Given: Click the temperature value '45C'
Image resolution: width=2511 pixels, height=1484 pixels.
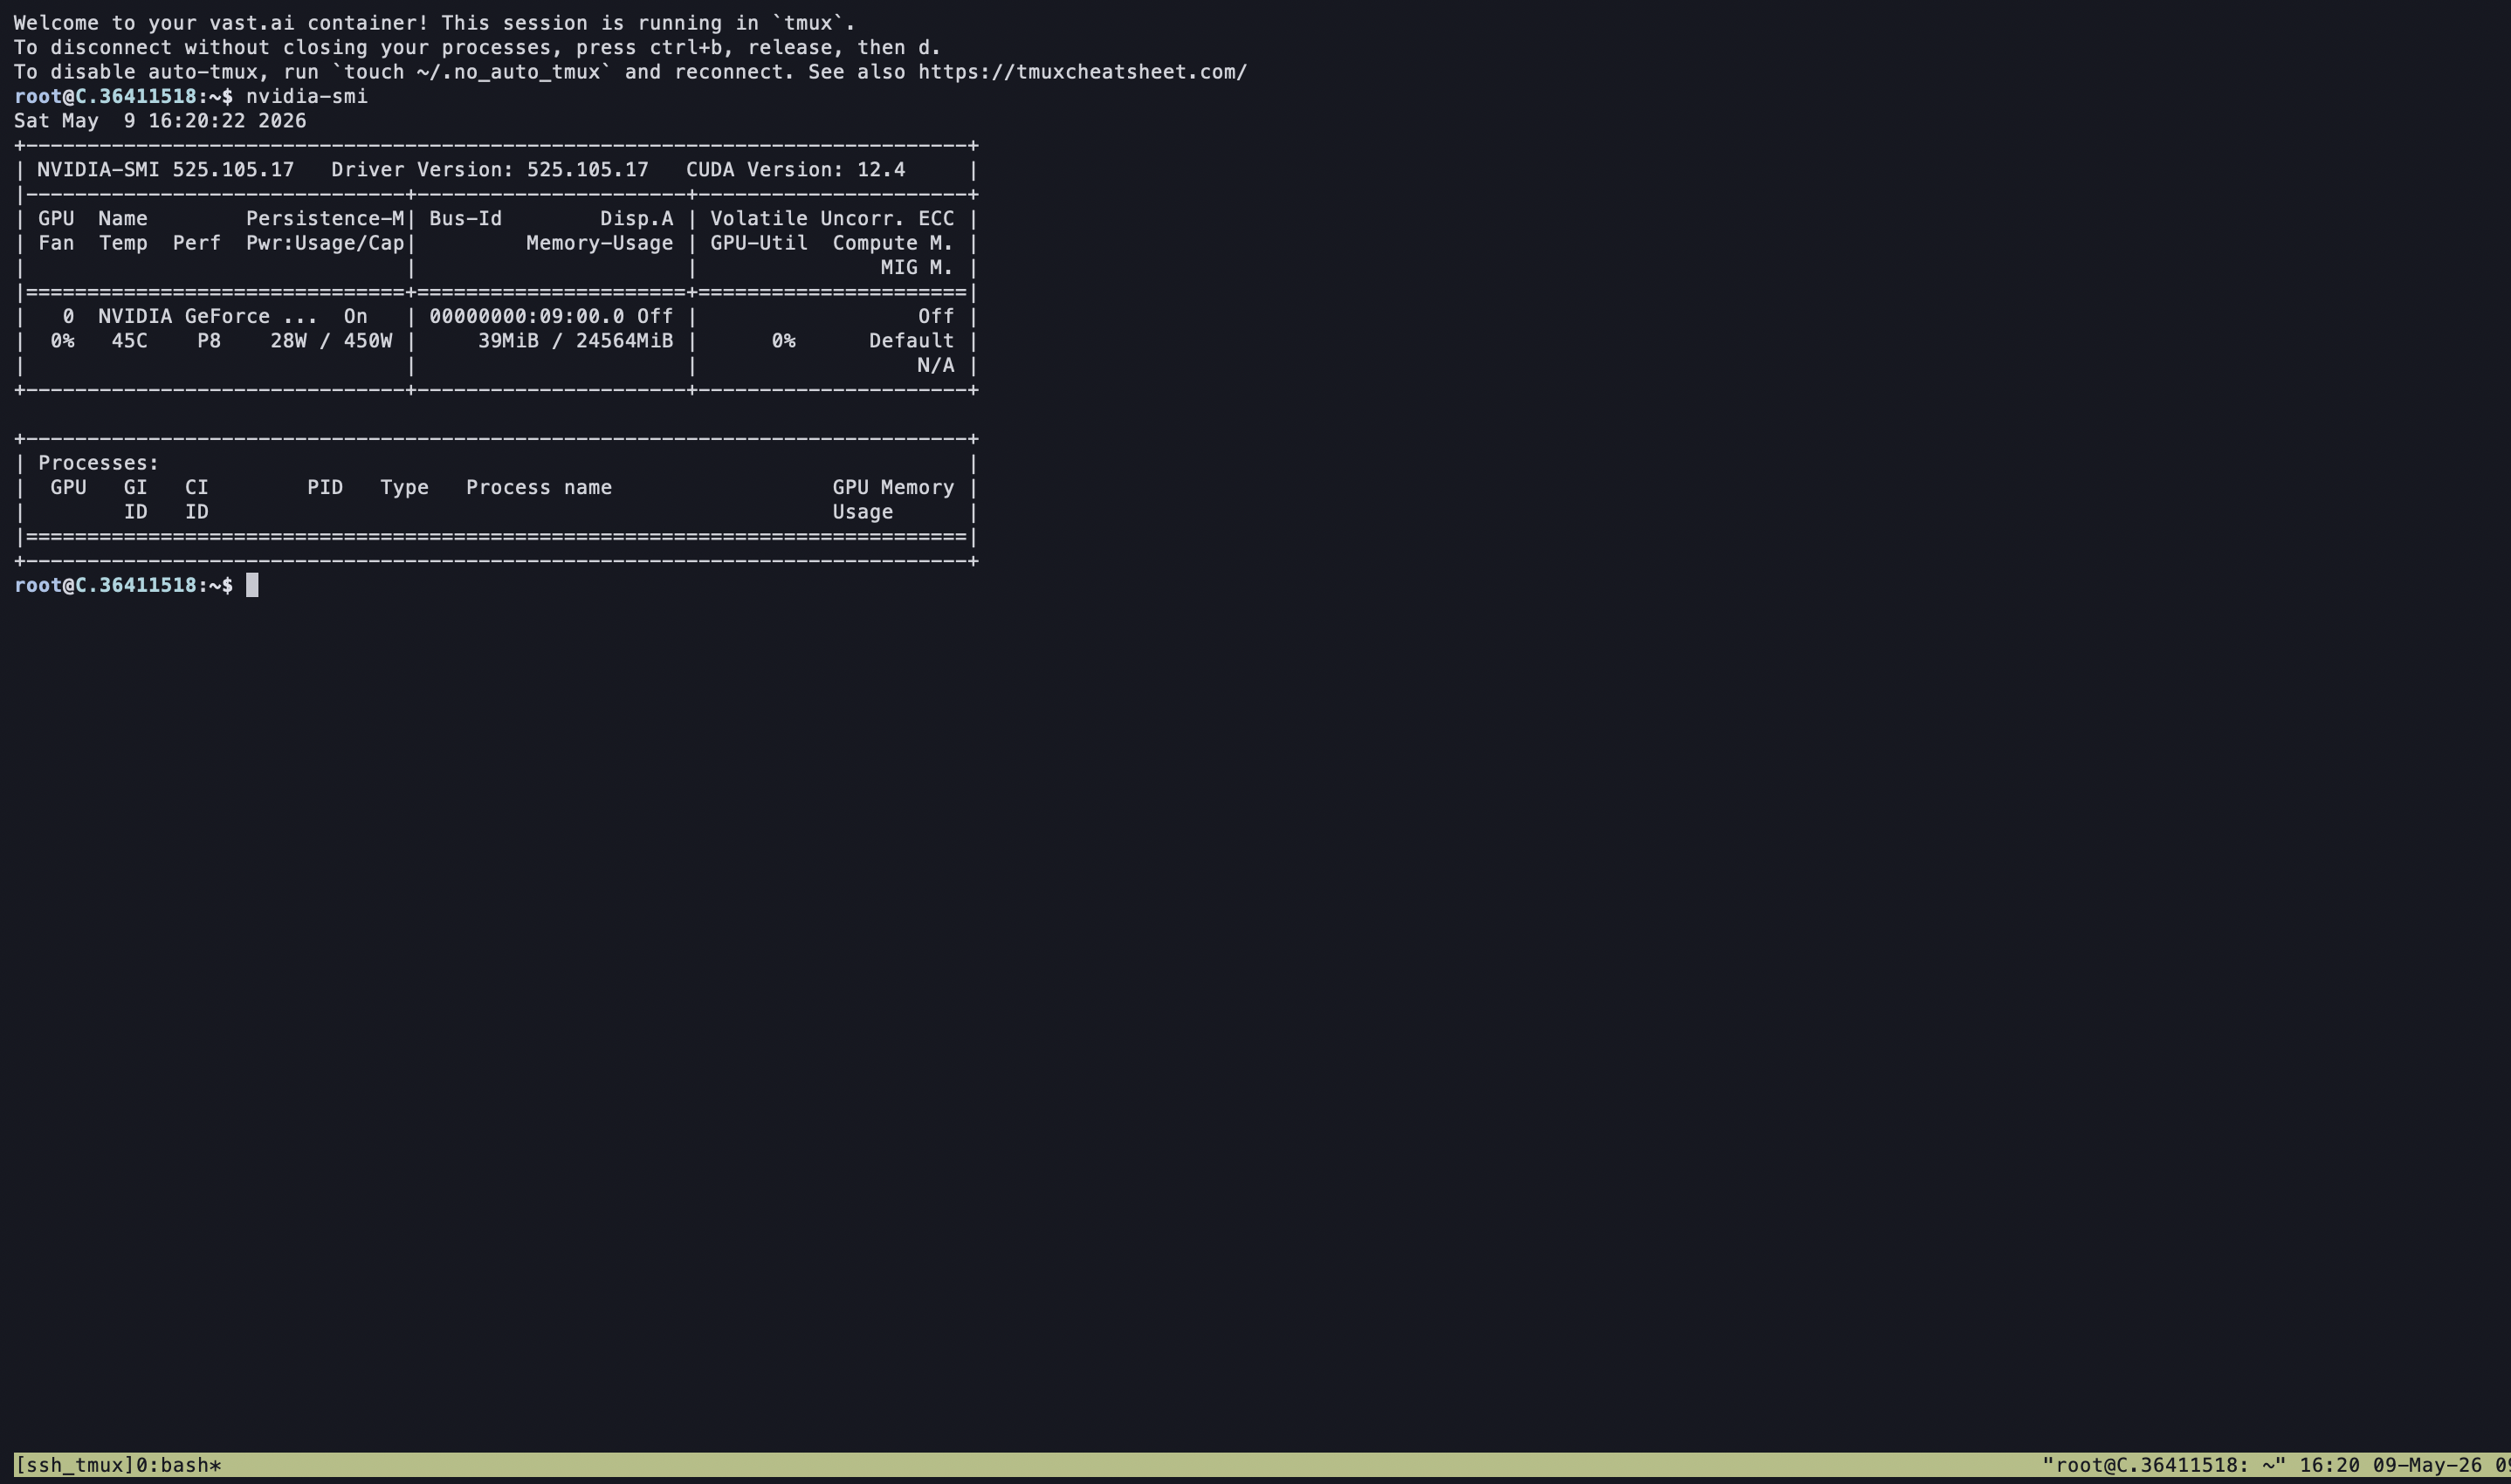Looking at the screenshot, I should pyautogui.click(x=129, y=341).
